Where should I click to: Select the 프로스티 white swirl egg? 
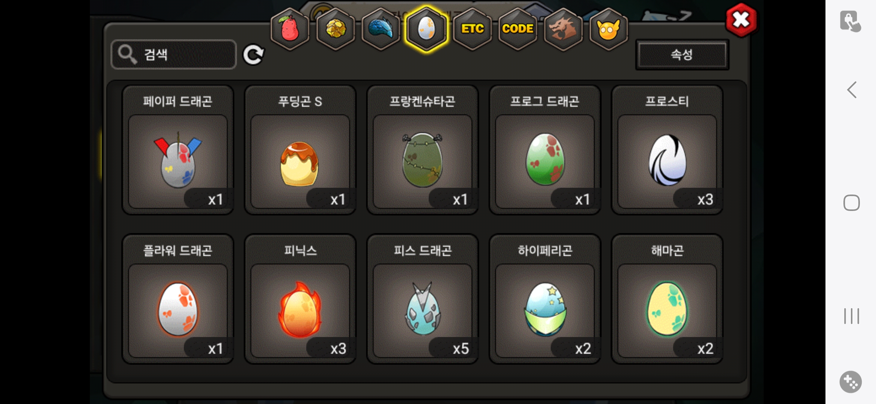coord(667,150)
